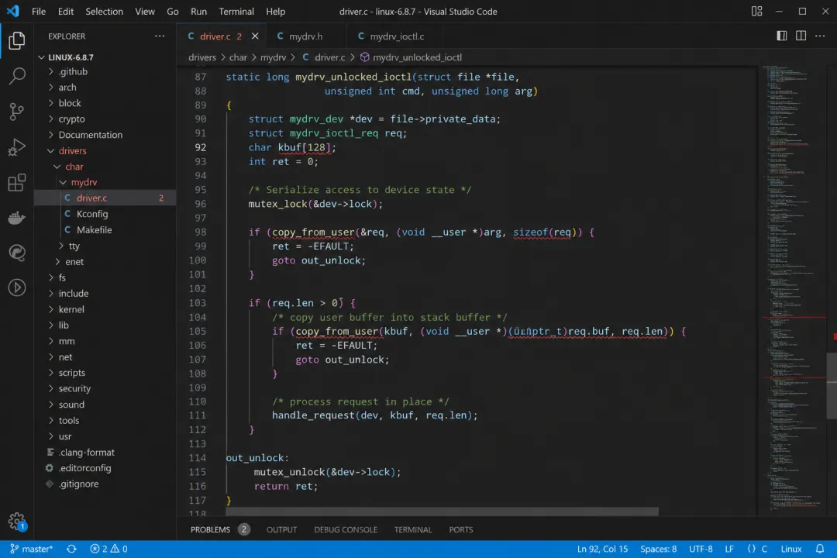Open the Go menu

172,11
